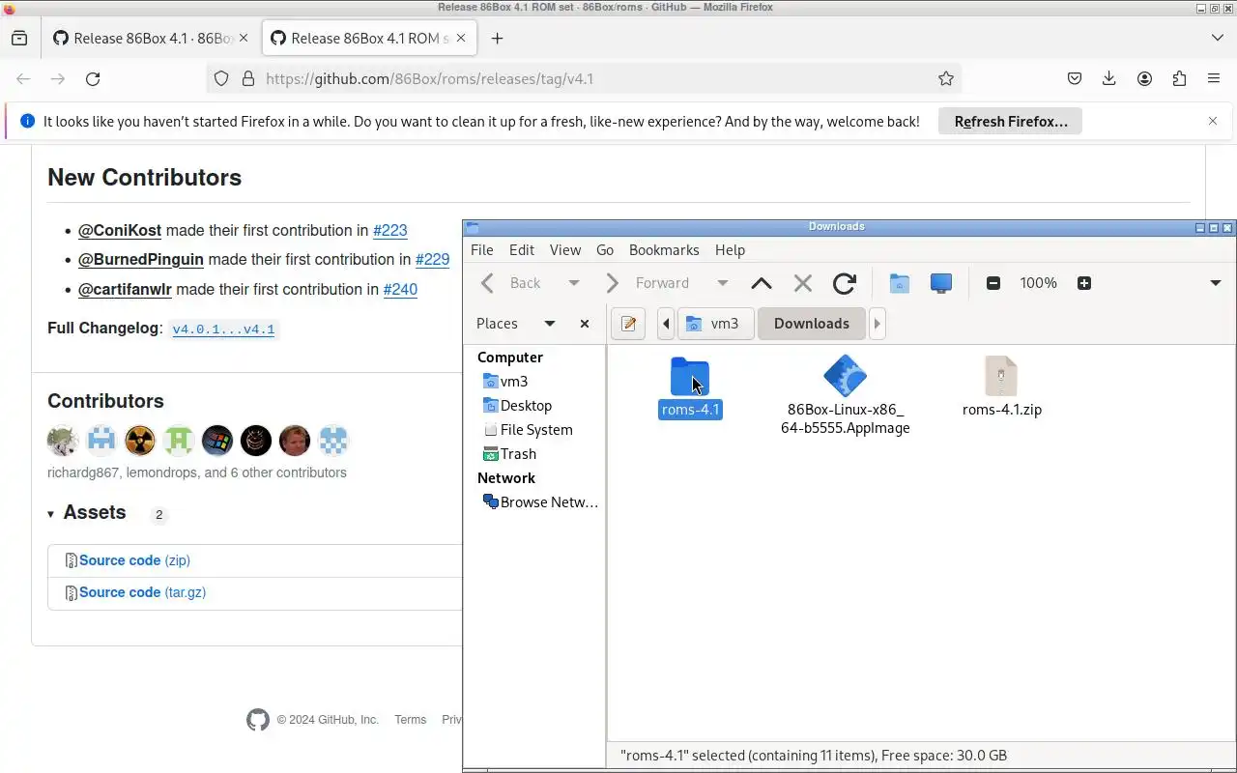Viewport: 1237px width, 773px height.
Task: Dismiss the Firefox refresh notification bar
Action: click(x=1213, y=122)
